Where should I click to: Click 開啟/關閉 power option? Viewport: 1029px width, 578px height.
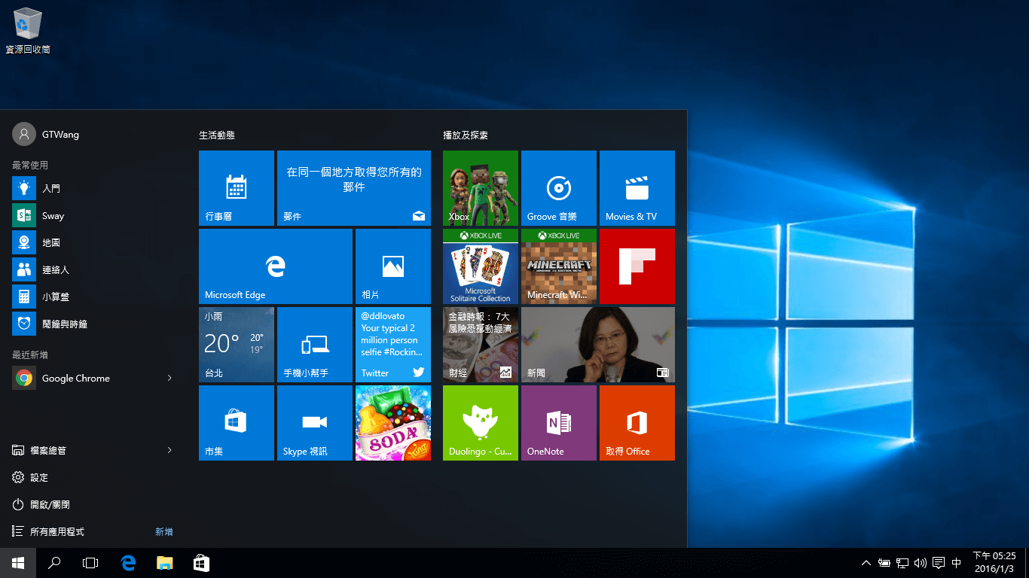coord(50,504)
